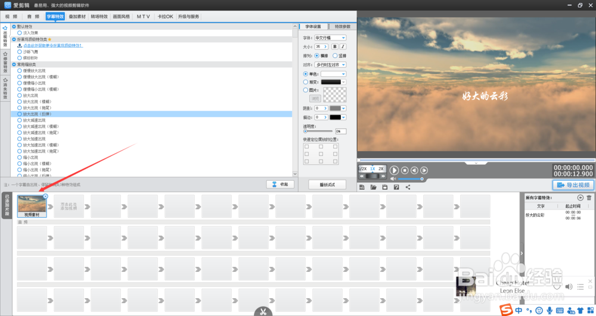This screenshot has width=596, height=316.
Task: Delete the subtitle effect with the trash icon
Action: pos(589,198)
